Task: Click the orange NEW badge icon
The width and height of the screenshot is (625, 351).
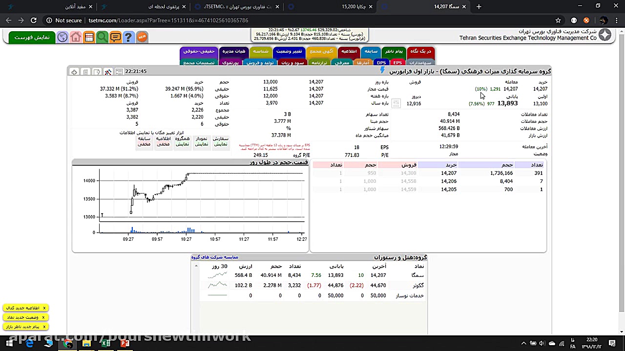Action: pyautogui.click(x=142, y=37)
